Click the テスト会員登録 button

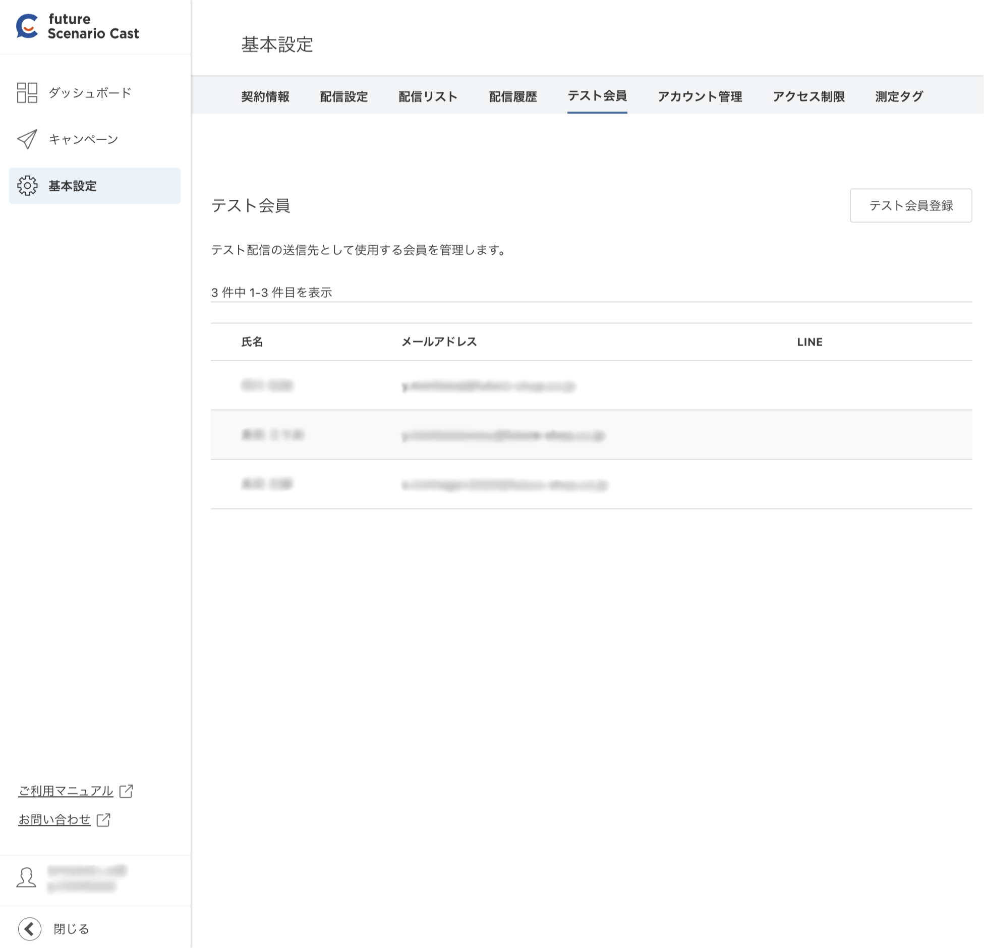point(910,206)
